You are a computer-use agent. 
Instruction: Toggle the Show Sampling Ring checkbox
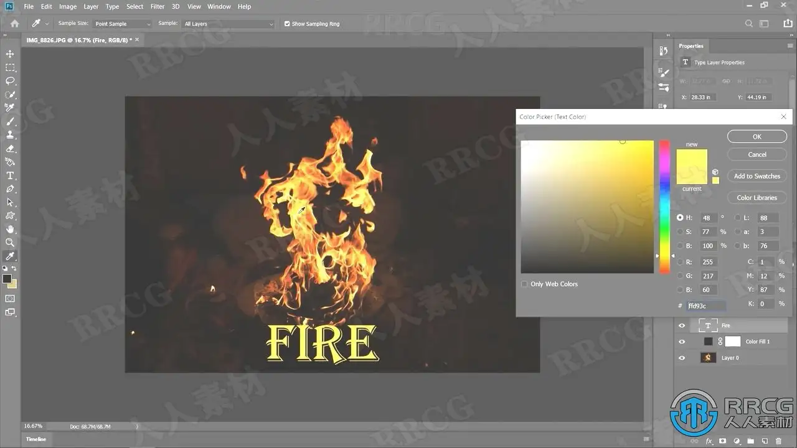[287, 24]
